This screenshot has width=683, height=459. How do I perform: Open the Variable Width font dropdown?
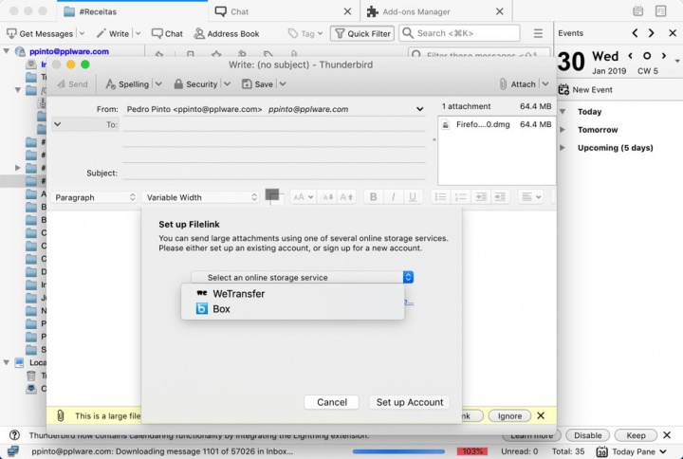coord(200,197)
